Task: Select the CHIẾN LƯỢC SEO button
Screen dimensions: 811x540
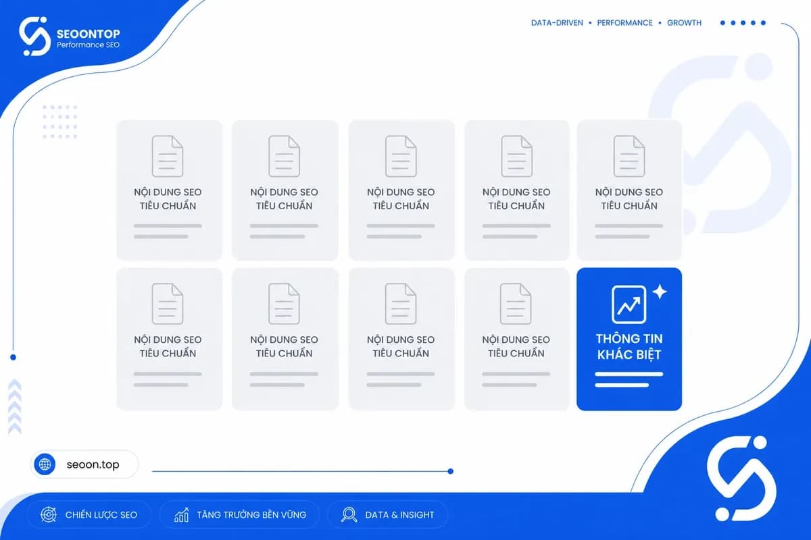Action: coord(89,515)
